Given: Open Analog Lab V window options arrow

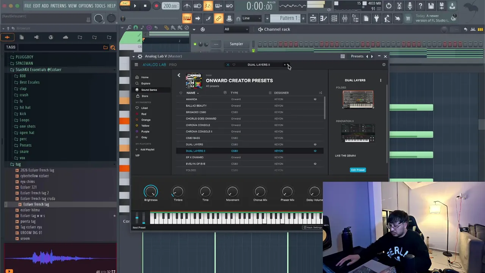Looking at the screenshot, I should tap(133, 56).
